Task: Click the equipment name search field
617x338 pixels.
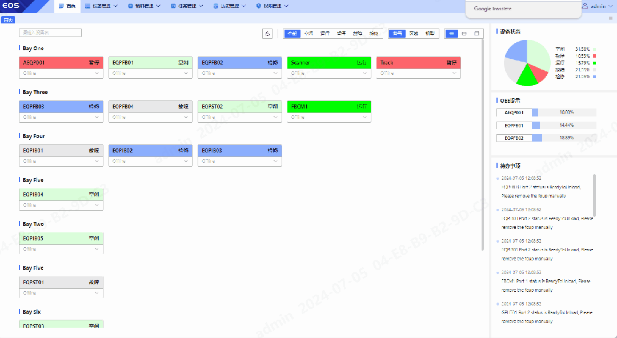Action: 50,33
